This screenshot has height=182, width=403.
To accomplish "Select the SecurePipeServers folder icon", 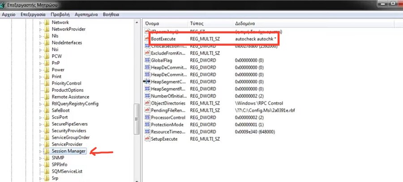I will 47,124.
